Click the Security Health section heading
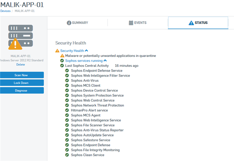This screenshot has height=161, width=234. [71, 43]
